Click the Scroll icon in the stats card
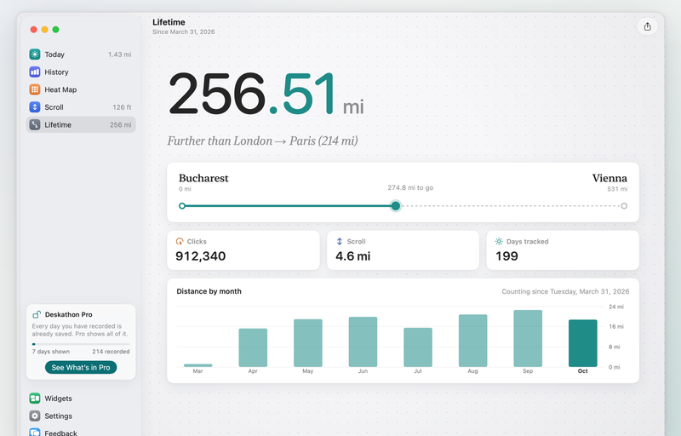681x436 pixels. [x=340, y=242]
